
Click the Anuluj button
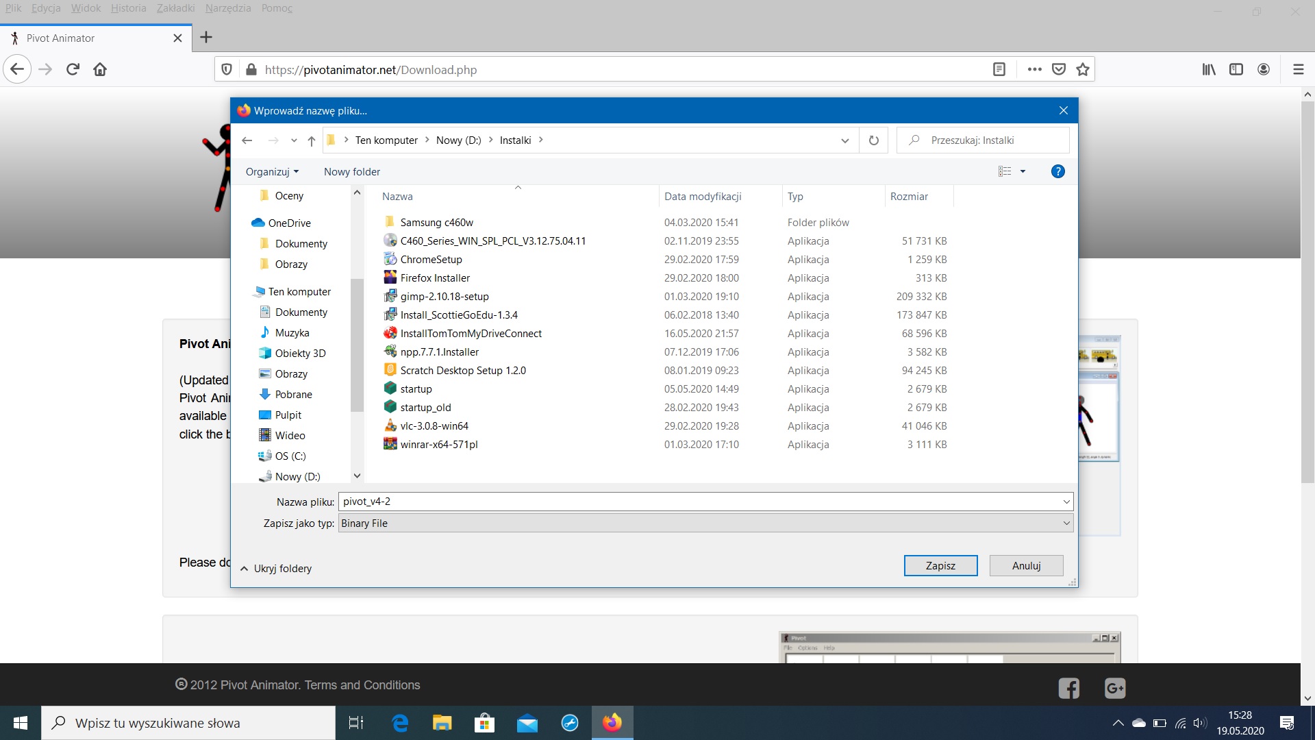pyautogui.click(x=1026, y=566)
